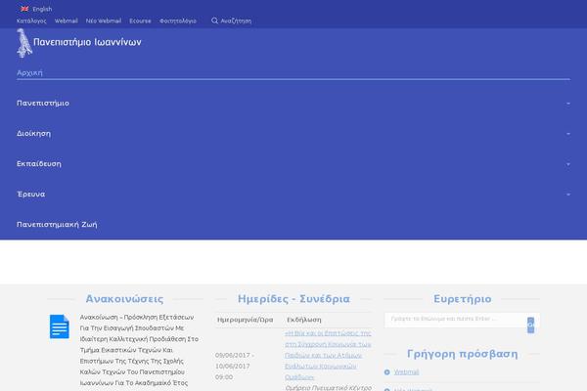Viewport: 587px width, 391px height.
Task: Click the Ημερίδες - Συνέδρια heading
Action: (x=293, y=299)
